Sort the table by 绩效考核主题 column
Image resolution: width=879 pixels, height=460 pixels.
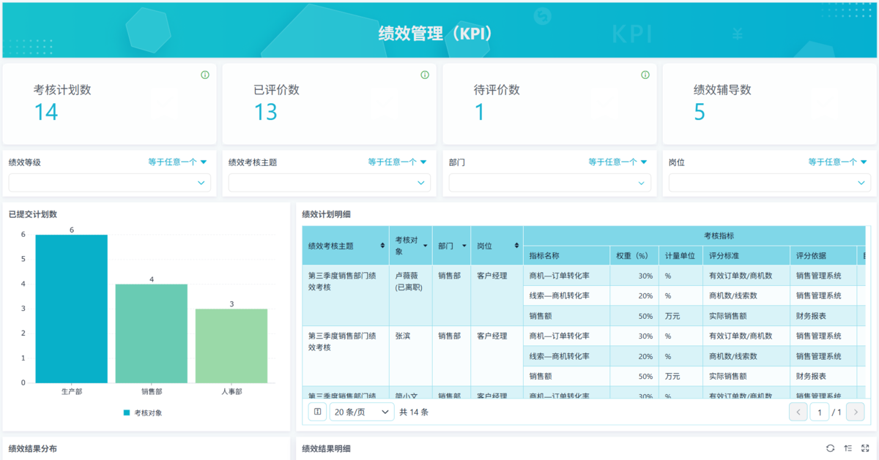pos(382,246)
